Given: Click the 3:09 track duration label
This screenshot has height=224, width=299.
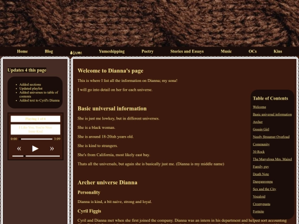Looking at the screenshot, I should tap(57, 139).
